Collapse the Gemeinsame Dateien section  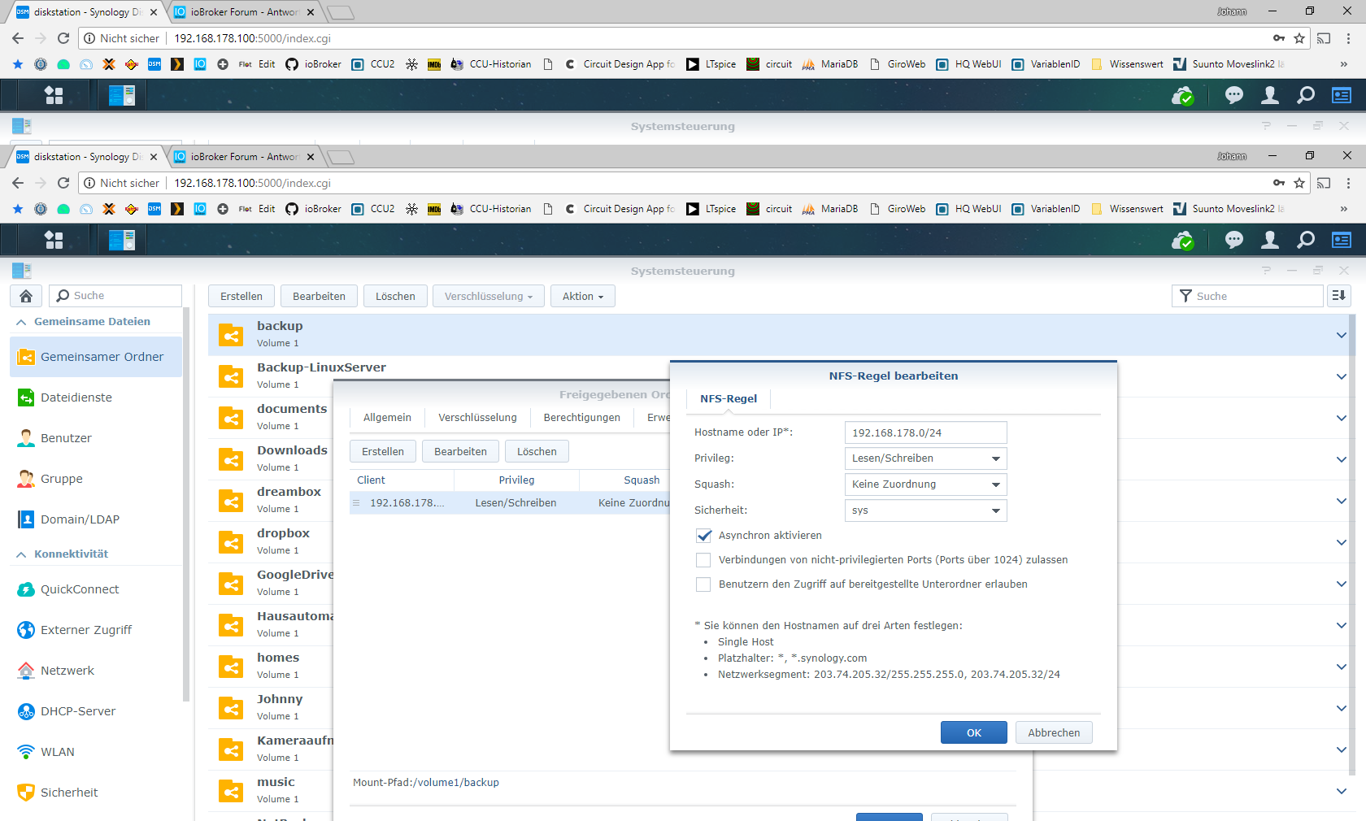point(21,322)
